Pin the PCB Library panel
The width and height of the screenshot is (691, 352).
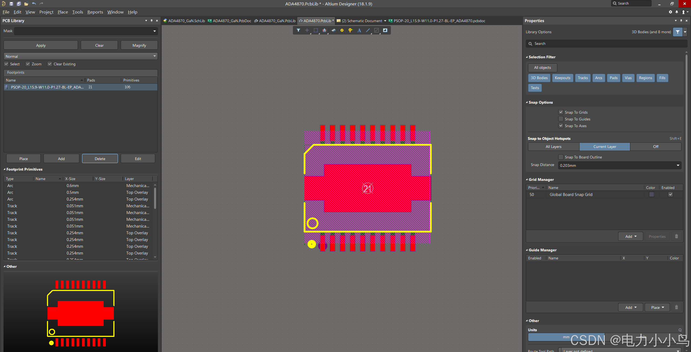pos(151,21)
